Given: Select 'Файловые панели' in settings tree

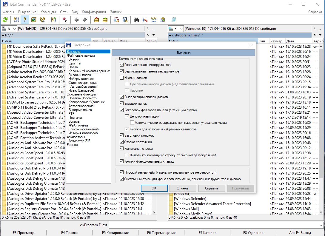Looking at the screenshot, I should point(81,55).
